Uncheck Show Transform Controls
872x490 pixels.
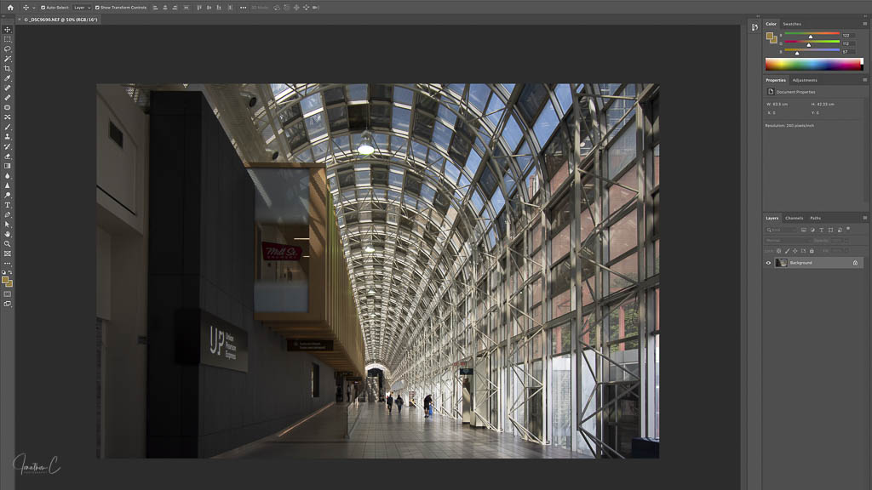97,8
